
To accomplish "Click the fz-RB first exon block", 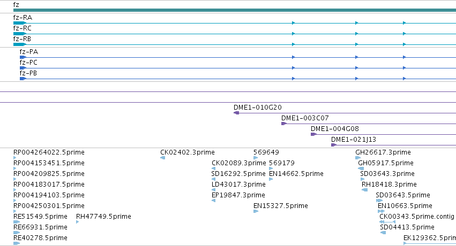I will 20,44.
